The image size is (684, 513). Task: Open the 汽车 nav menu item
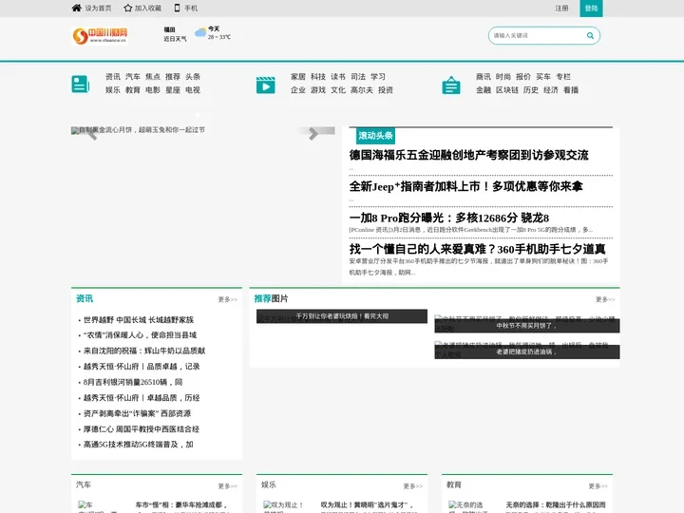(x=133, y=77)
